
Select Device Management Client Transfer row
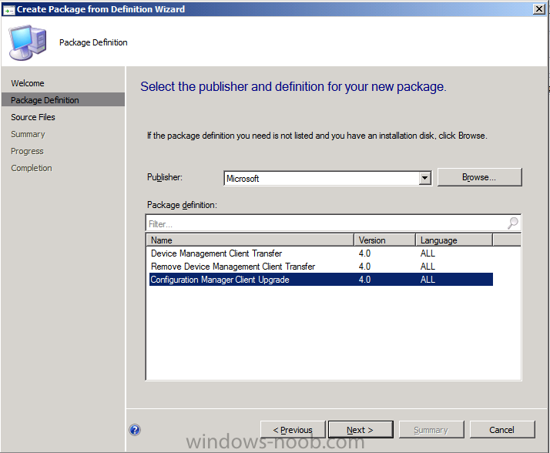(321, 253)
